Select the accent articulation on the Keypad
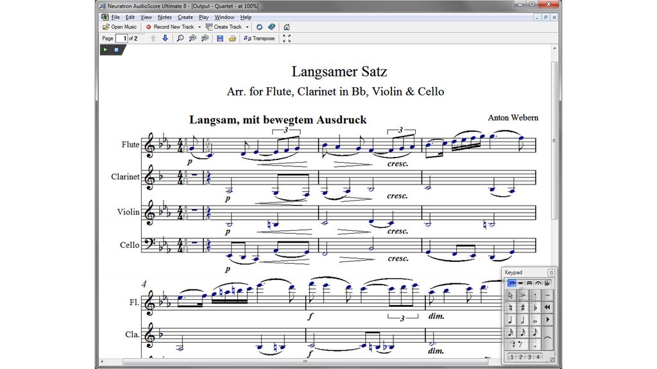The width and height of the screenshot is (657, 369). (x=522, y=295)
